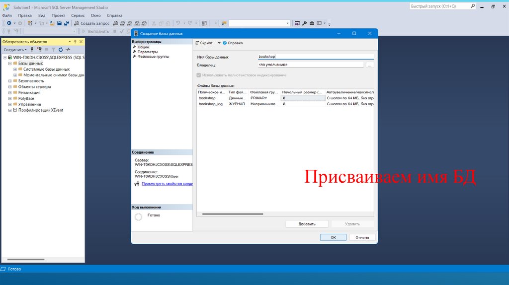Click the quick launch search magnifier
This screenshot has width=509, height=285.
(473, 6)
